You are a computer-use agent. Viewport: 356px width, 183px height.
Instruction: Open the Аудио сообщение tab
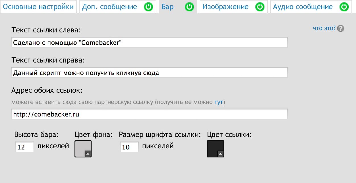303,7
